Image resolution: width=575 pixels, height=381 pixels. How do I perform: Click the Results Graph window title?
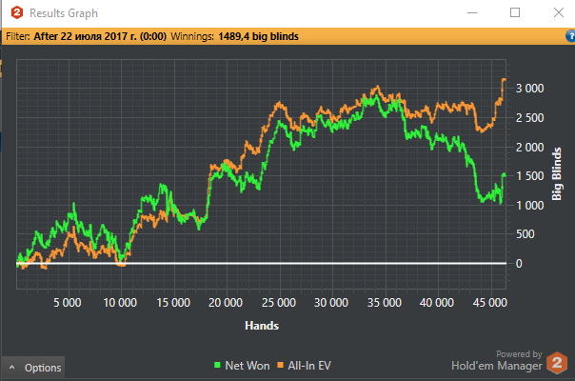tap(64, 13)
